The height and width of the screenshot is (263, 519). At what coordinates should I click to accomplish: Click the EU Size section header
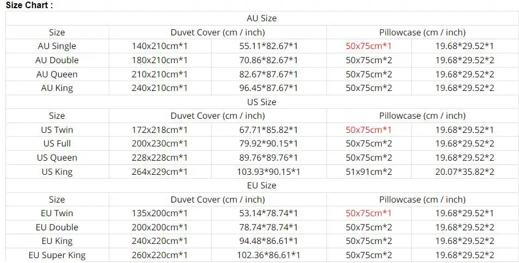262,186
